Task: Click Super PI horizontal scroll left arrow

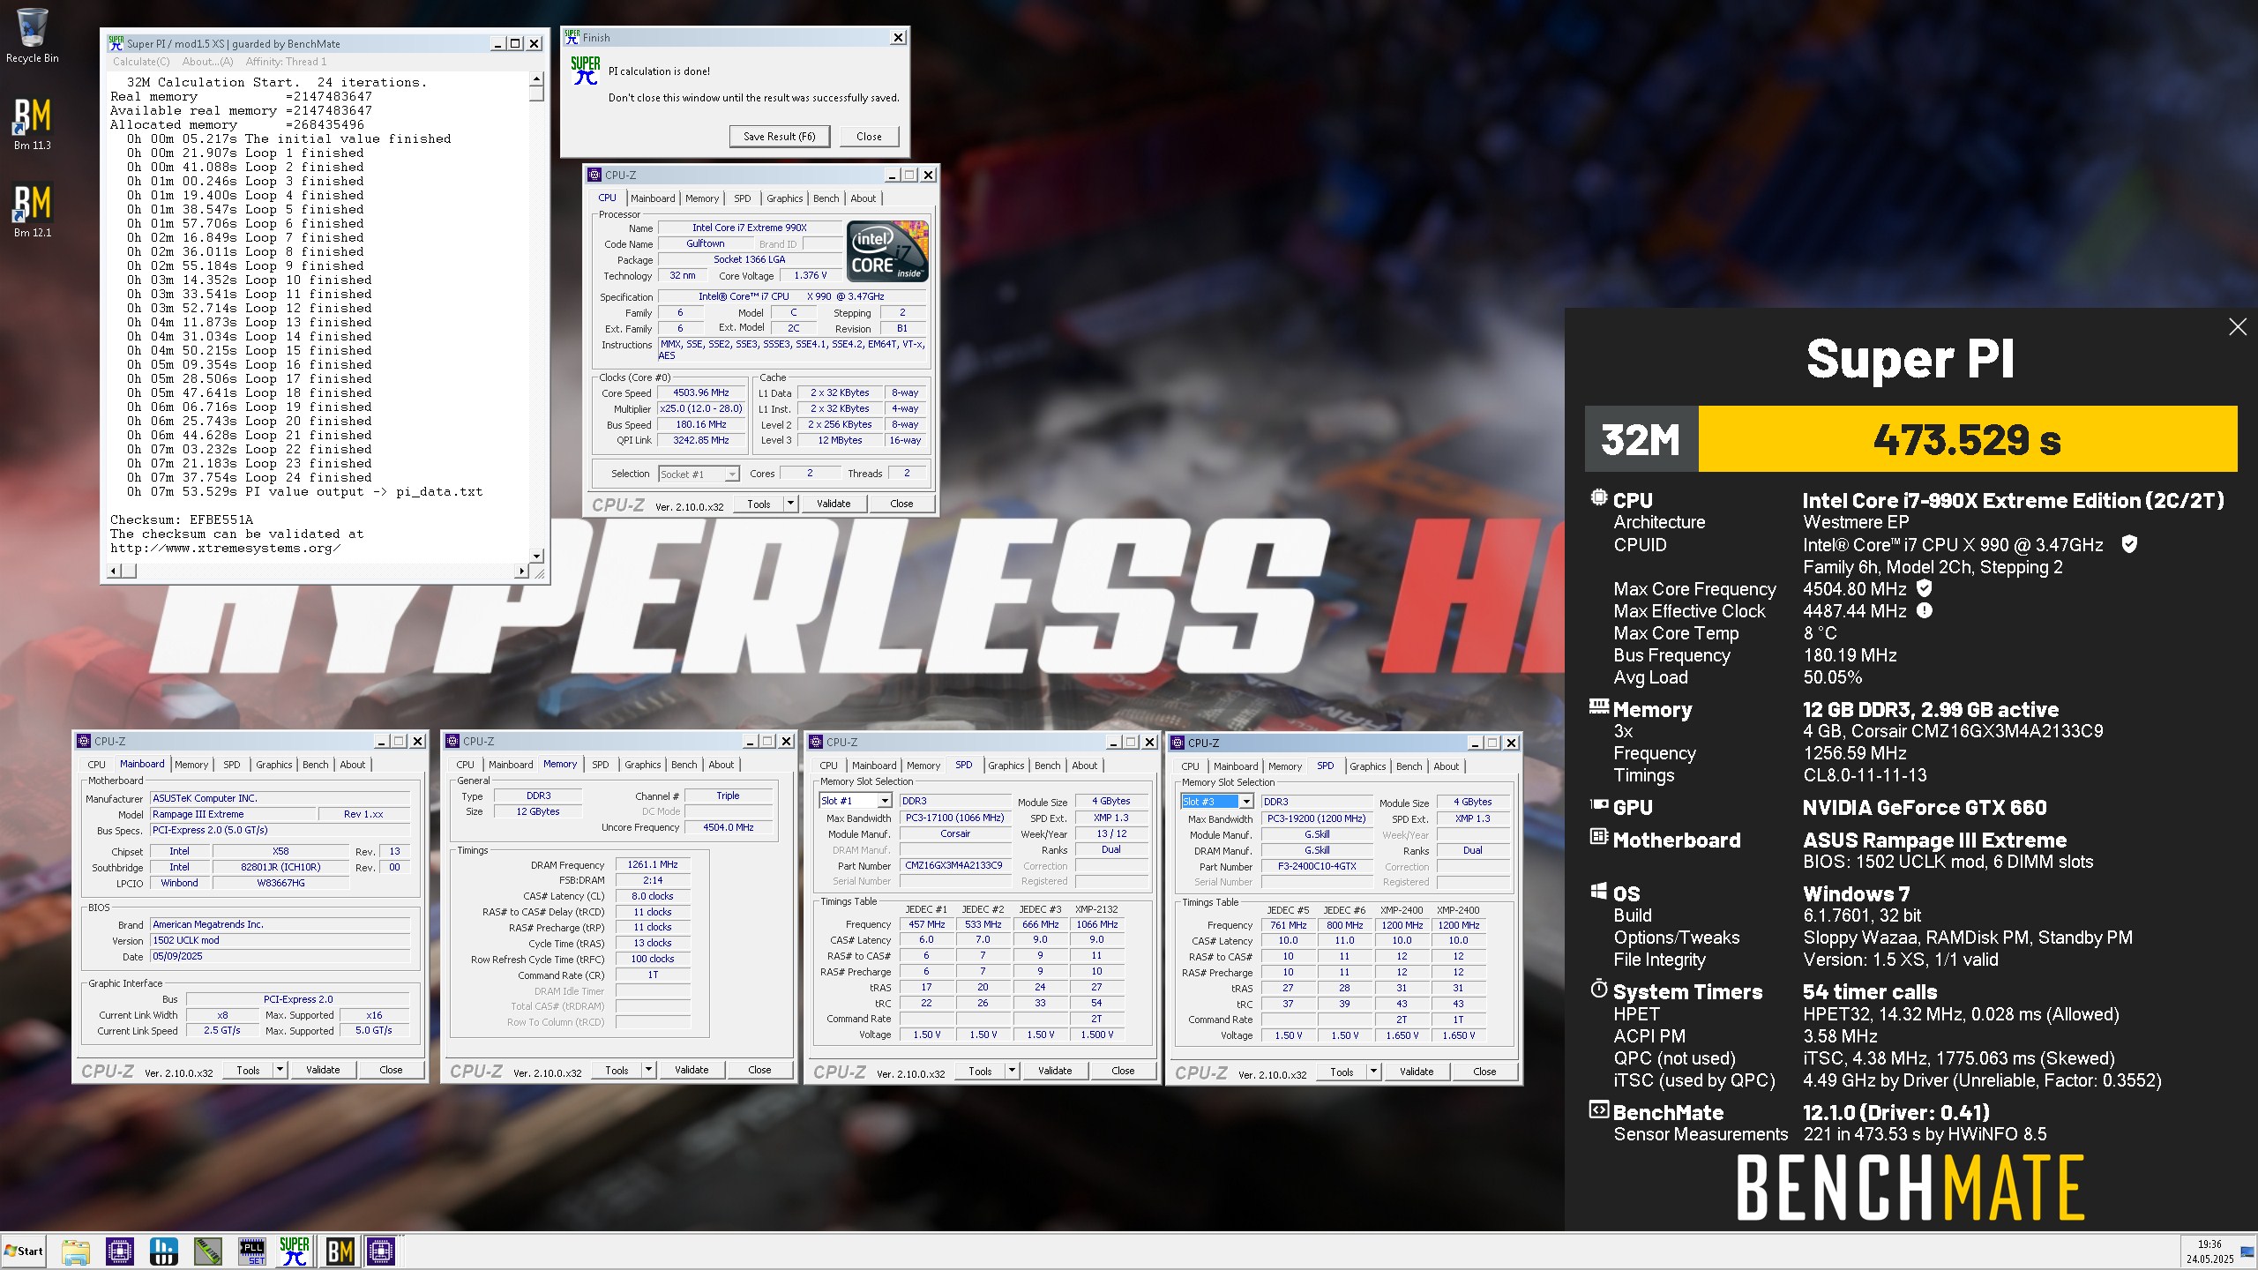Action: click(x=113, y=571)
